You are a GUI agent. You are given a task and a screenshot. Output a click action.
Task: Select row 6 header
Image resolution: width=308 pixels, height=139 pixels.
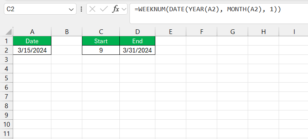[x=6, y=87]
